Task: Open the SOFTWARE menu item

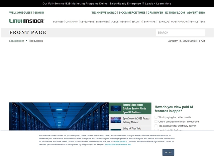Action: pos(149,22)
